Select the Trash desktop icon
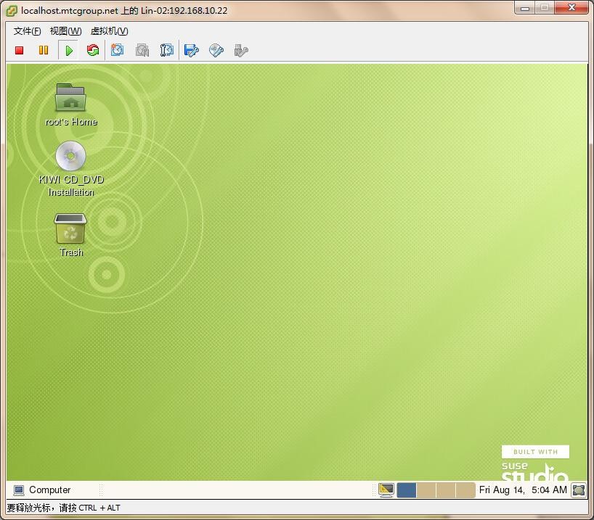This screenshot has width=594, height=520. pos(70,228)
